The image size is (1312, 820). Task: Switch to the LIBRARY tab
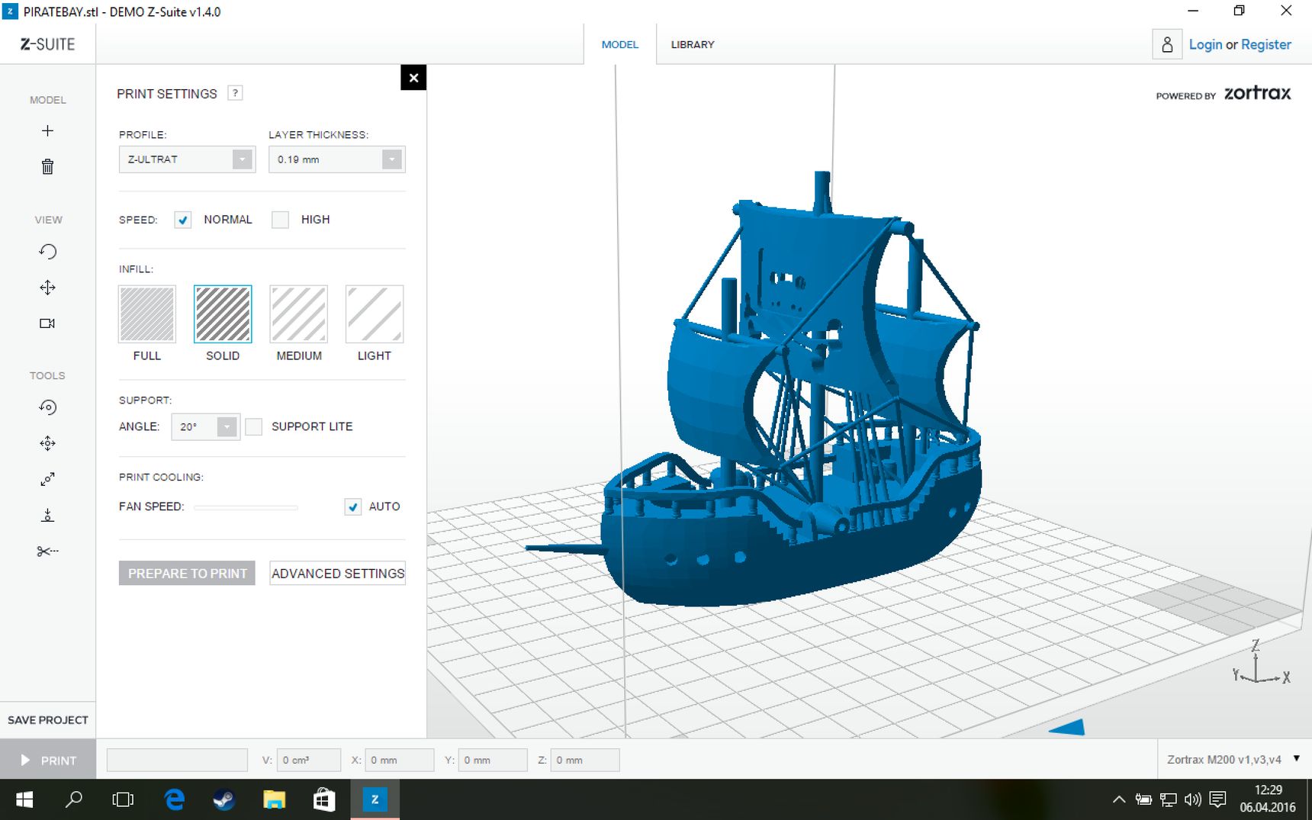tap(693, 44)
